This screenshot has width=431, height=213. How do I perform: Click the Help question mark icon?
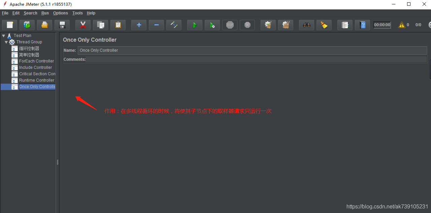(x=362, y=25)
